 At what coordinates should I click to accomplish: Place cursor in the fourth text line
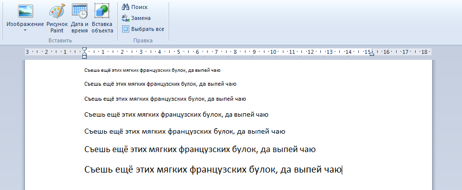pos(176,115)
